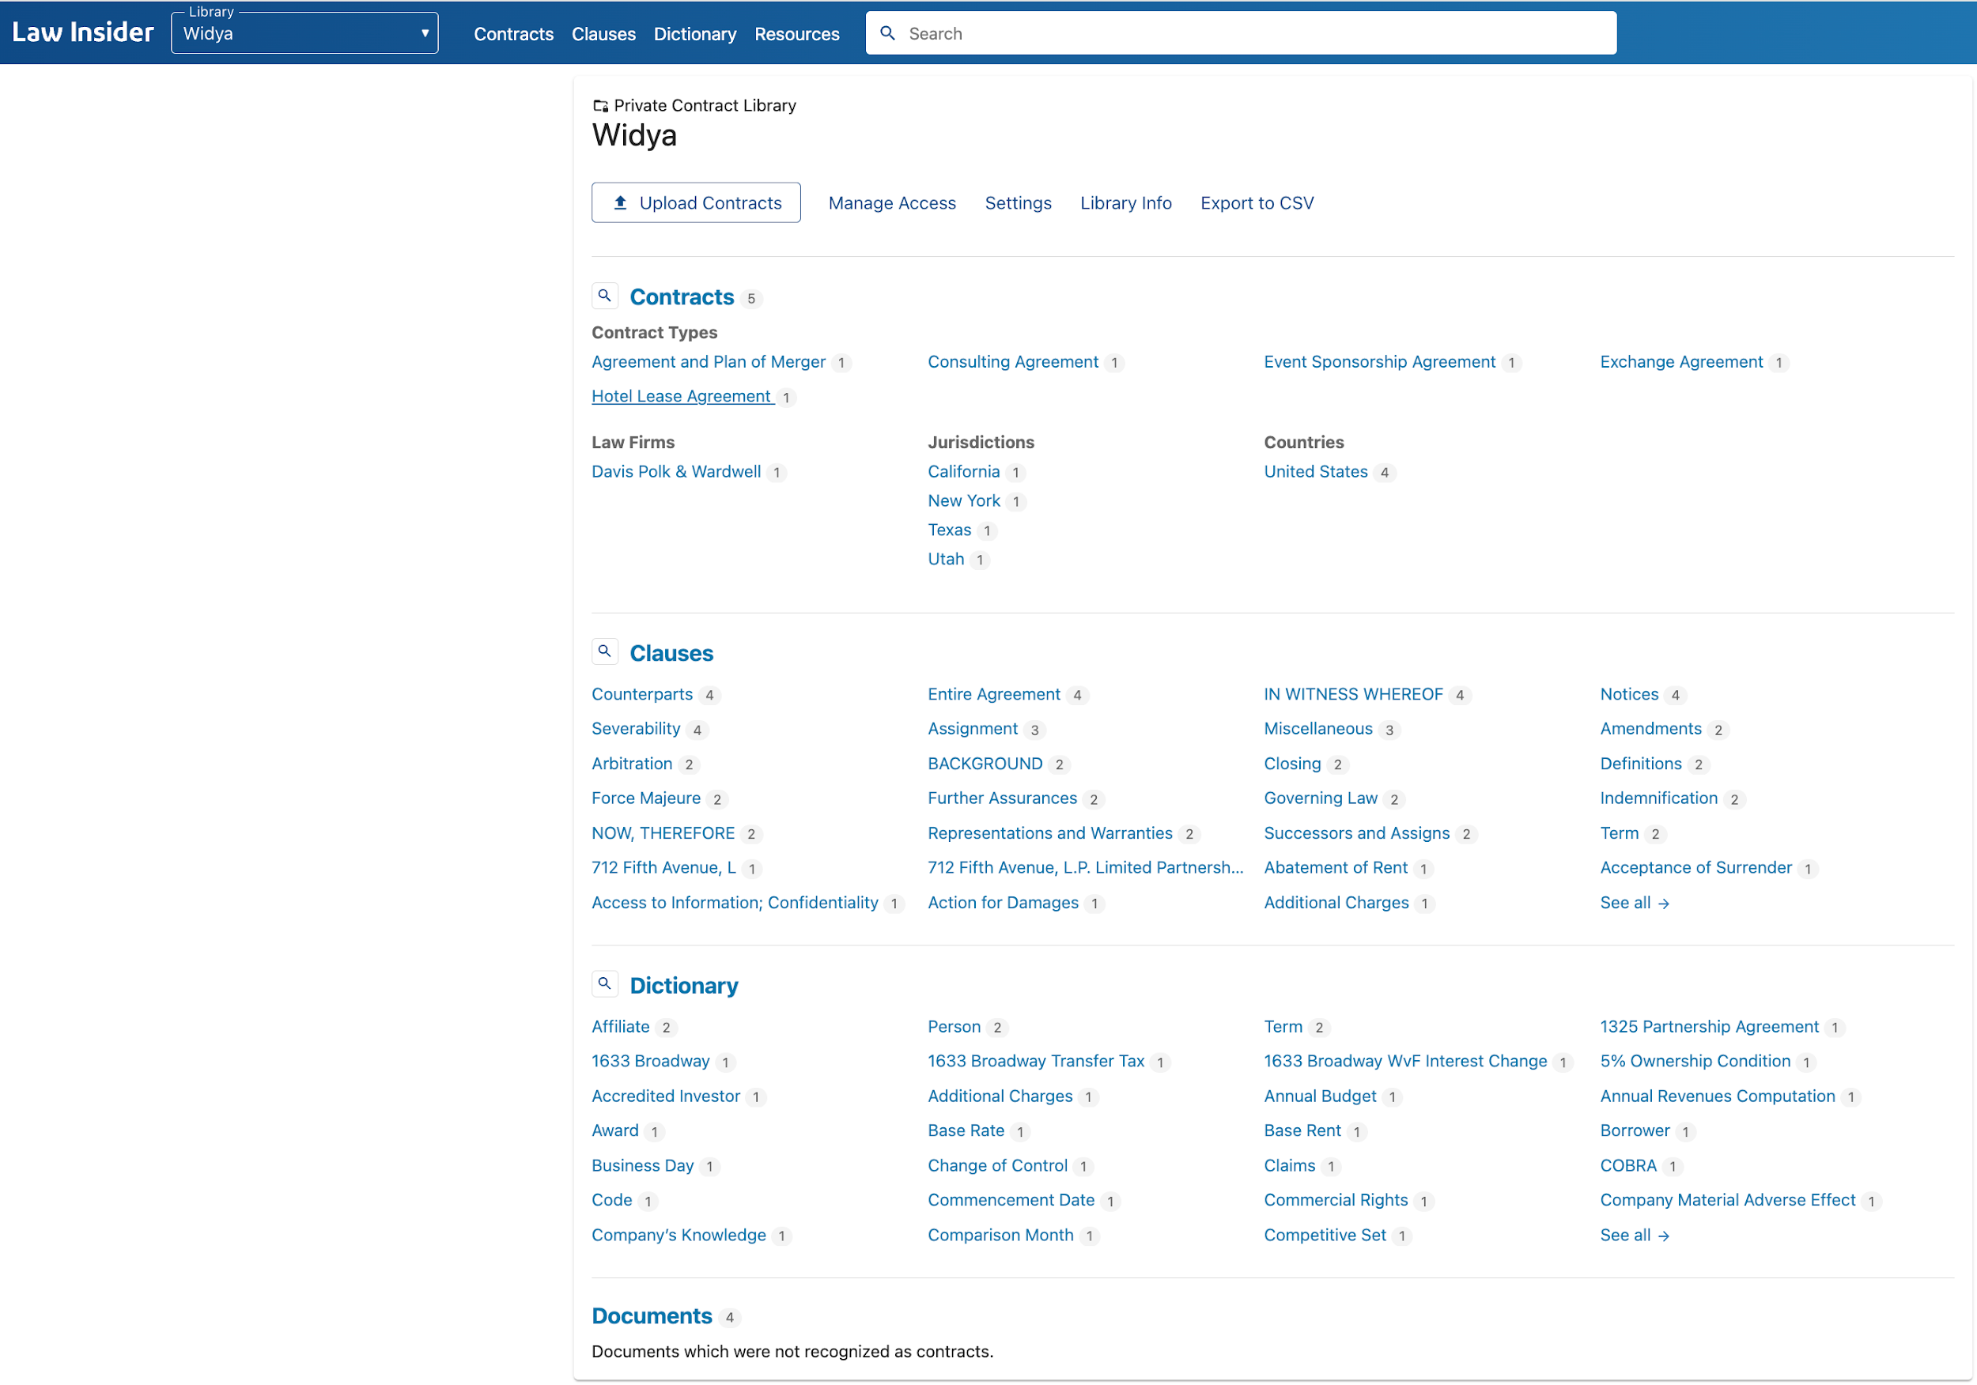The image size is (1977, 1385).
Task: Filter by Texas jurisdiction
Action: click(x=950, y=530)
